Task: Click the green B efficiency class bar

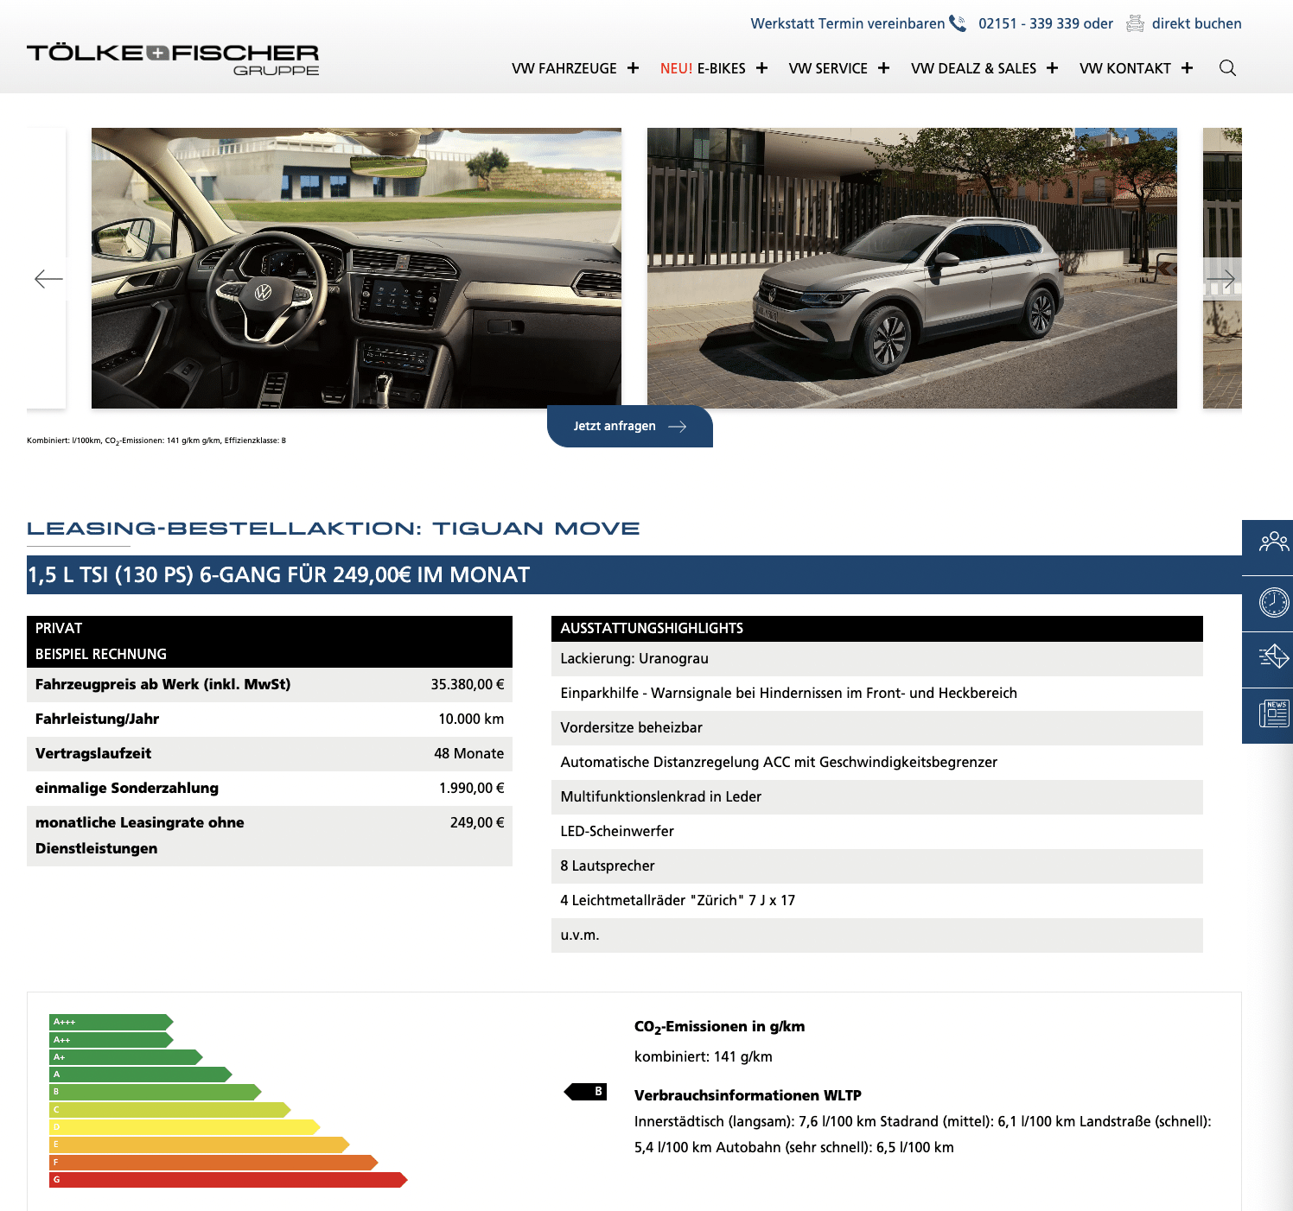Action: pos(155,1092)
